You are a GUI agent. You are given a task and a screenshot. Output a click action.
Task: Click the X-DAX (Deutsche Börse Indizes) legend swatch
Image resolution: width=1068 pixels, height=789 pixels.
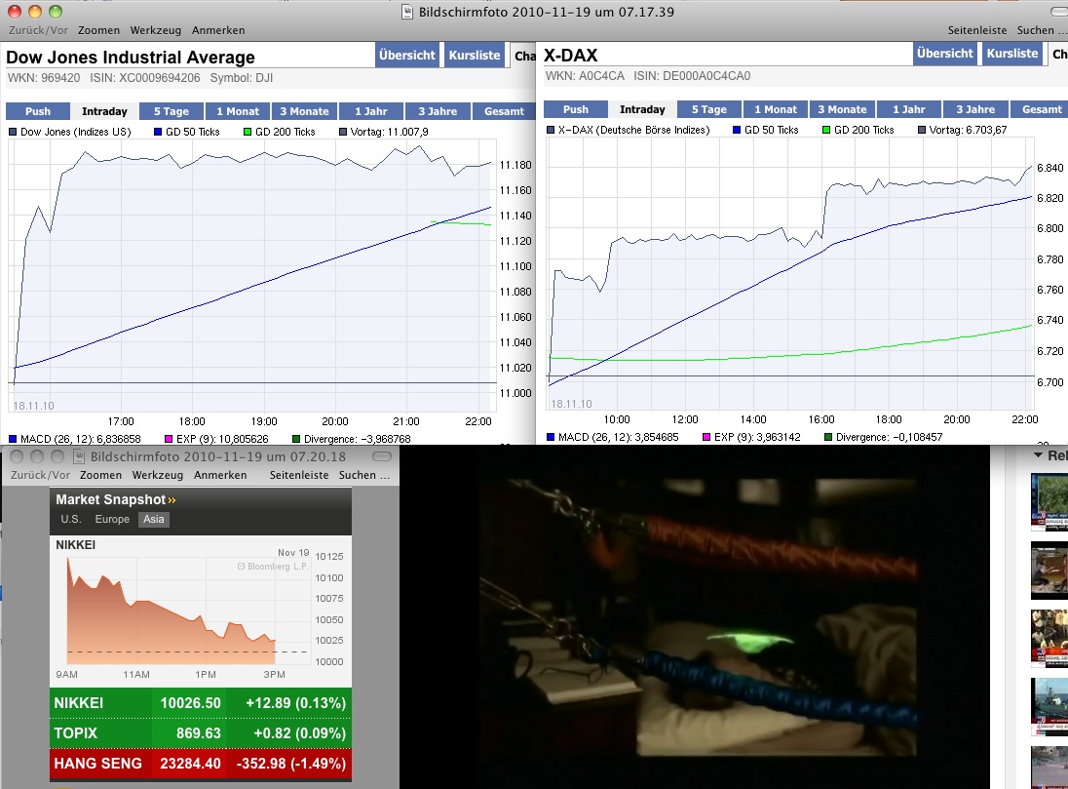click(x=551, y=130)
